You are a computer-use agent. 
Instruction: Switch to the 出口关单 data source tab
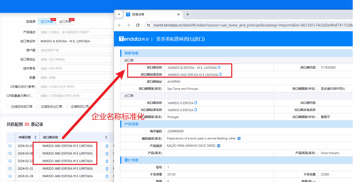(65, 22)
